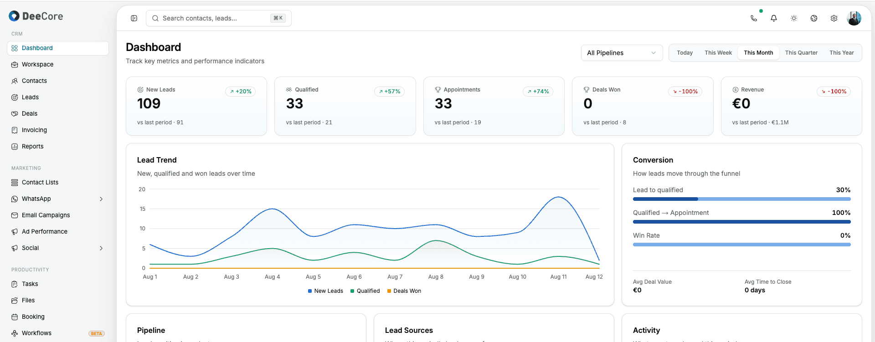
Task: Select the This Quarter tab
Action: tap(801, 53)
